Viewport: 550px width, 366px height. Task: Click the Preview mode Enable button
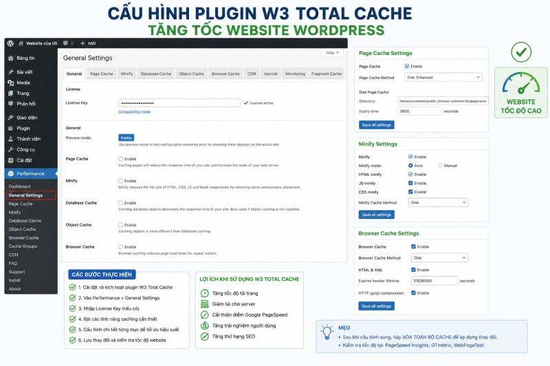126,137
